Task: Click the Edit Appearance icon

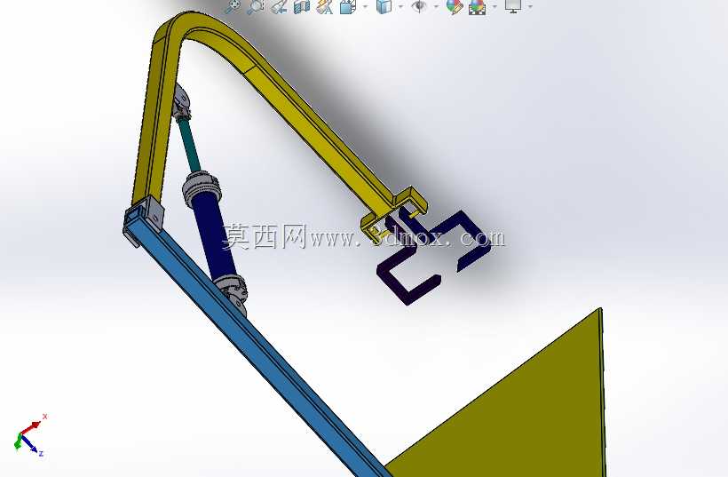Action: [x=455, y=6]
